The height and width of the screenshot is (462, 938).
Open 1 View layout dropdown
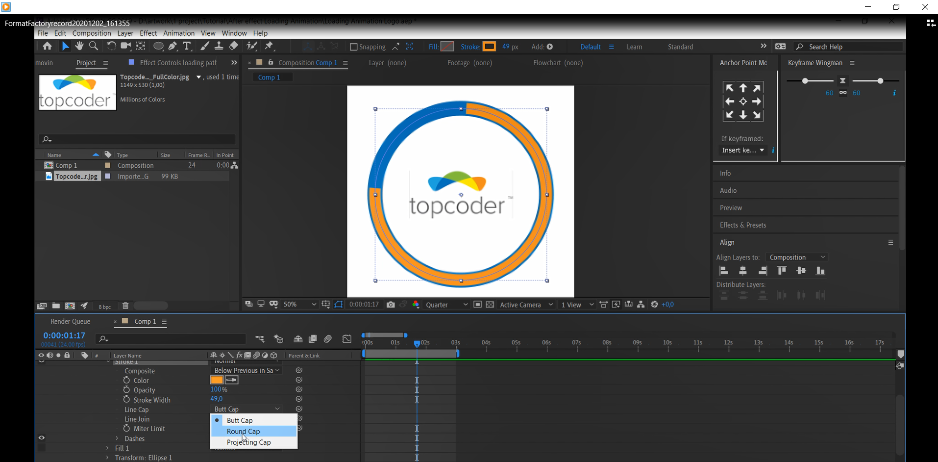click(x=577, y=305)
